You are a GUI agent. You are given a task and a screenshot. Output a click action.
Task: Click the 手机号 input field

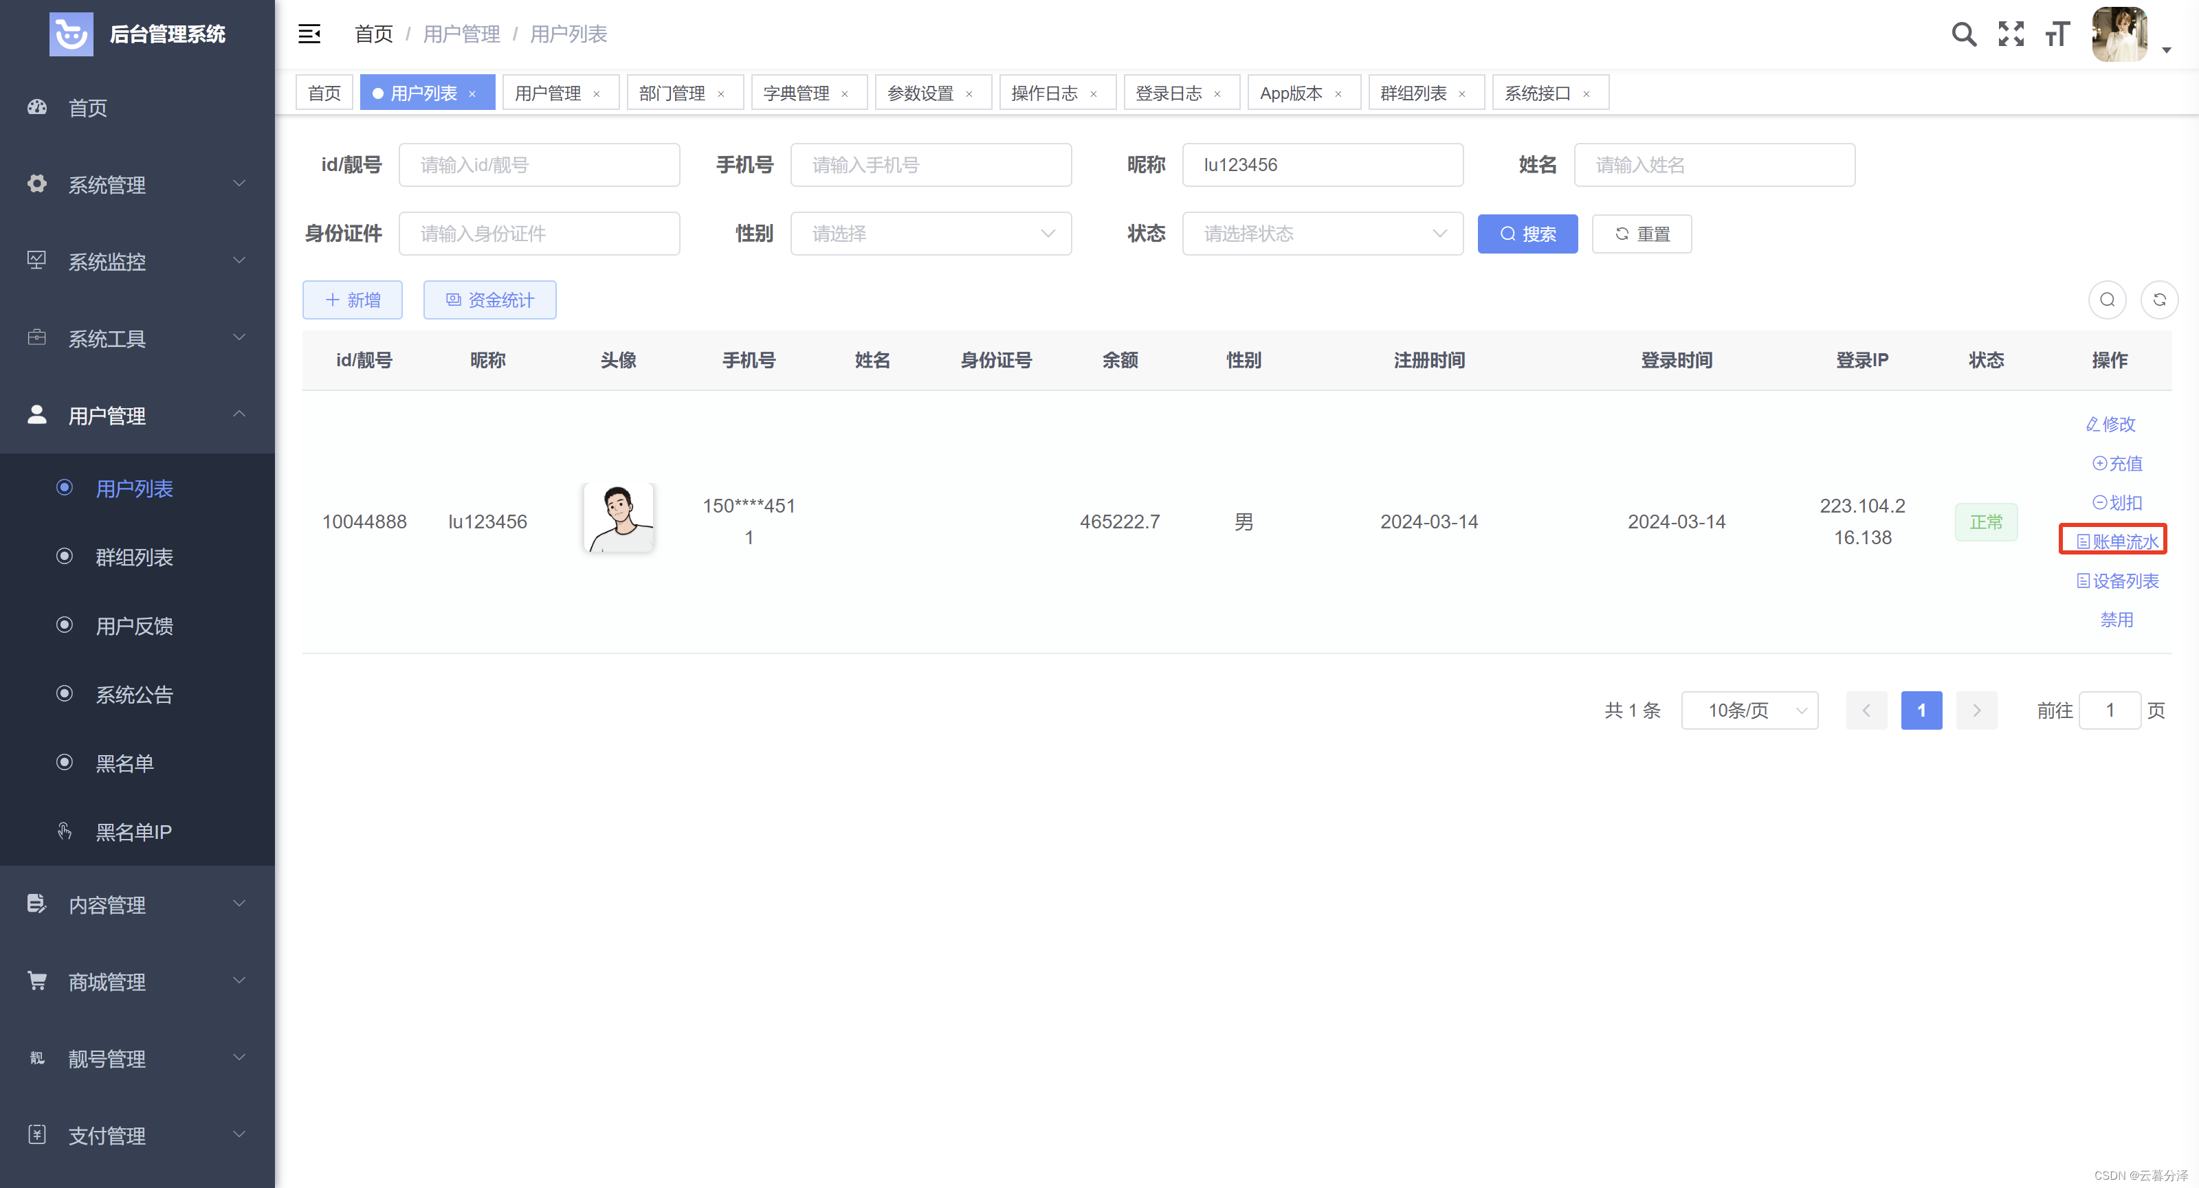click(x=931, y=165)
